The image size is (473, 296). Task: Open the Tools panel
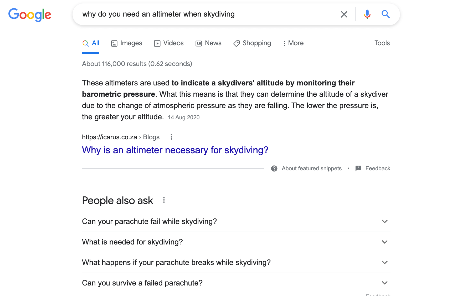(382, 43)
